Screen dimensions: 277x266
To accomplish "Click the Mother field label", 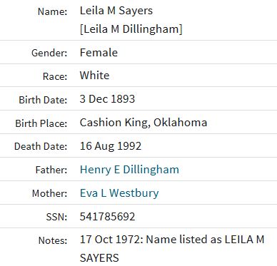I will coord(50,193).
